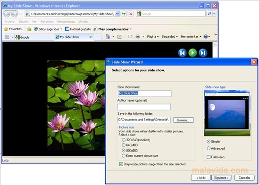Stop loading with the red X icon
The image size is (259, 185).
(x=131, y=14)
